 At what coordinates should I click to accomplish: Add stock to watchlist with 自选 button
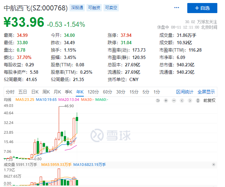[x=202, y=8]
